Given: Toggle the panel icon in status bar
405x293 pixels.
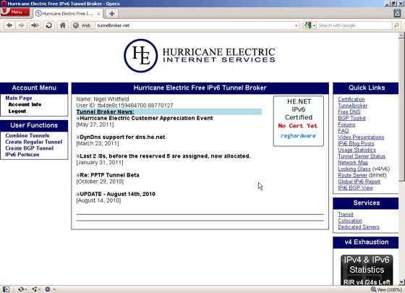Looking at the screenshot, I should click(x=7, y=289).
